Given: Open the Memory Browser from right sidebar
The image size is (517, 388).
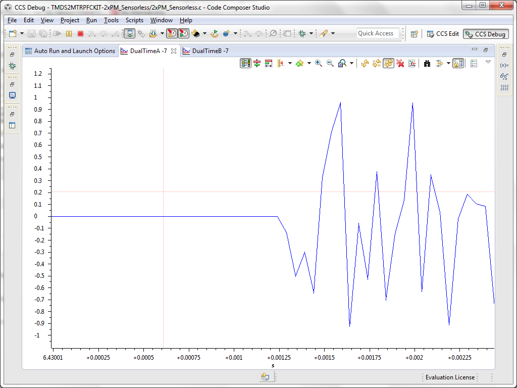Looking at the screenshot, I should (504, 87).
